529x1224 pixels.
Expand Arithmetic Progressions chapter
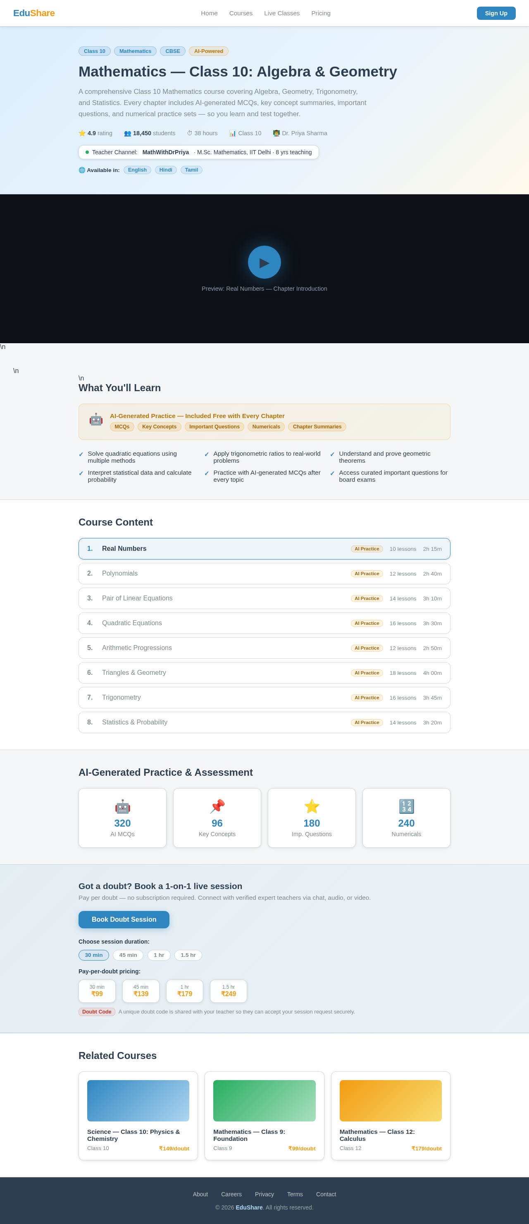tap(264, 648)
